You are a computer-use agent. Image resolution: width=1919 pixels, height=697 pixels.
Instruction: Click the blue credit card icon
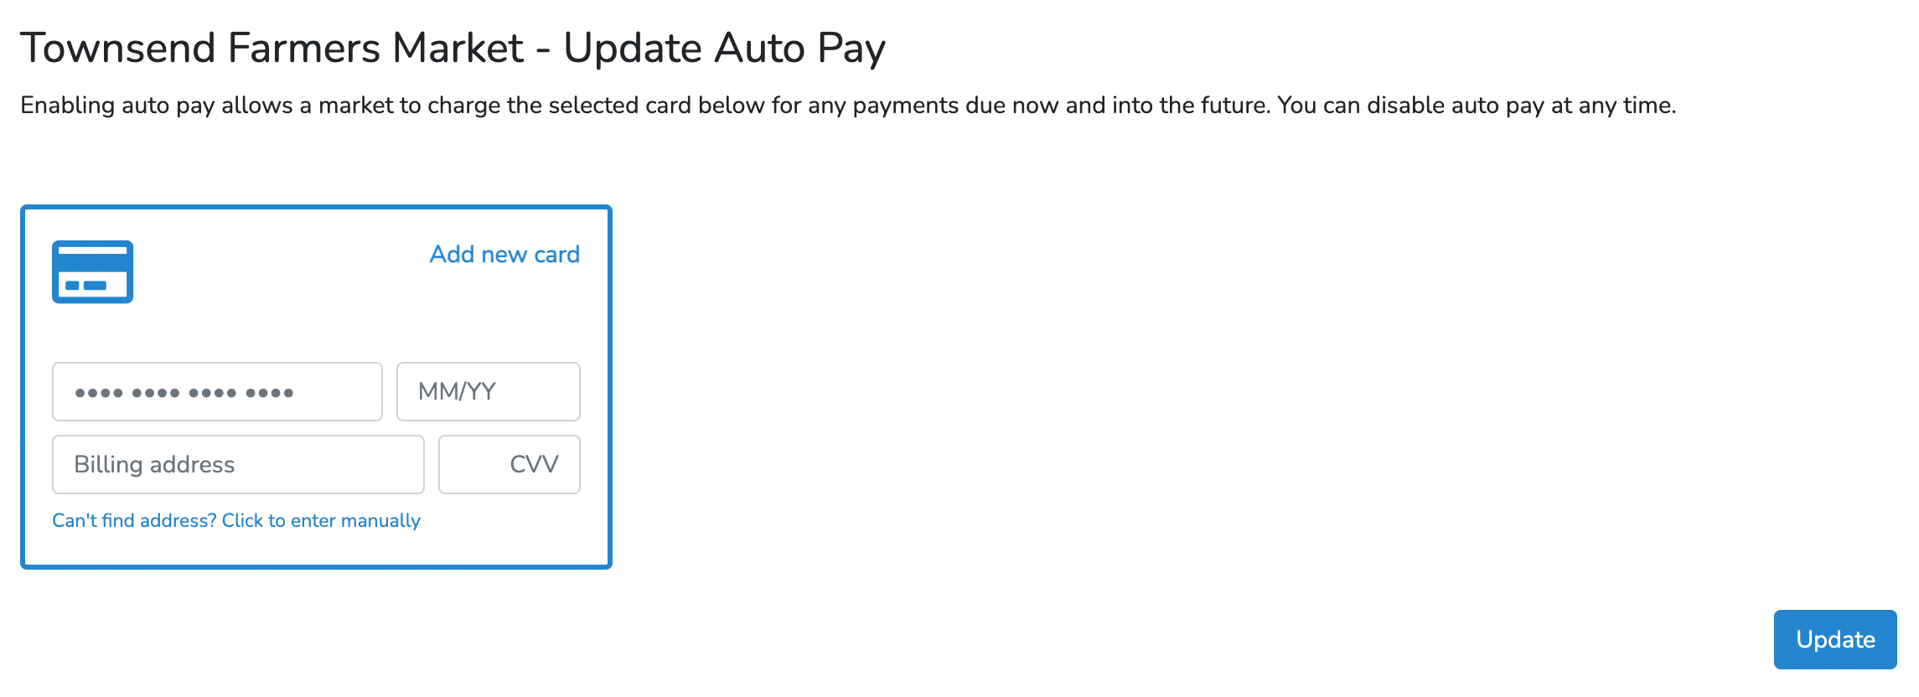[92, 272]
